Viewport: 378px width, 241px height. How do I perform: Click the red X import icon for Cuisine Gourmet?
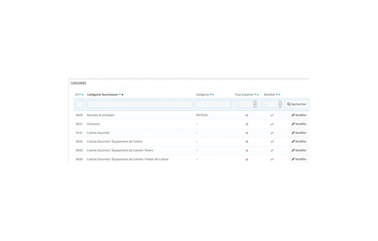click(x=247, y=133)
